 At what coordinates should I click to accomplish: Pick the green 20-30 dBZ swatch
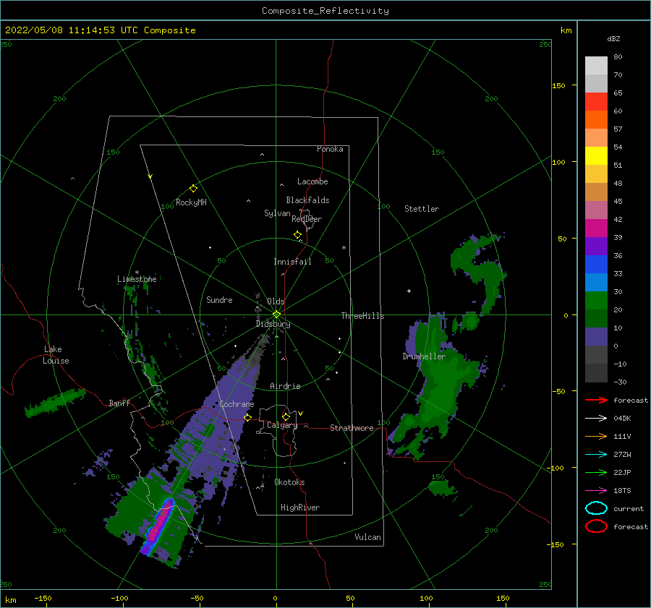pyautogui.click(x=596, y=301)
